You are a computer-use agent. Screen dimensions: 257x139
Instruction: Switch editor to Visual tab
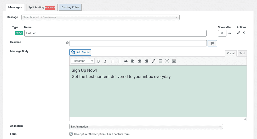tap(231, 53)
